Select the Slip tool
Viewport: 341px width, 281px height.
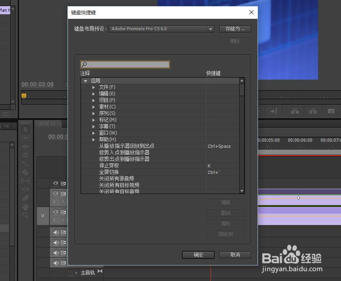25,181
